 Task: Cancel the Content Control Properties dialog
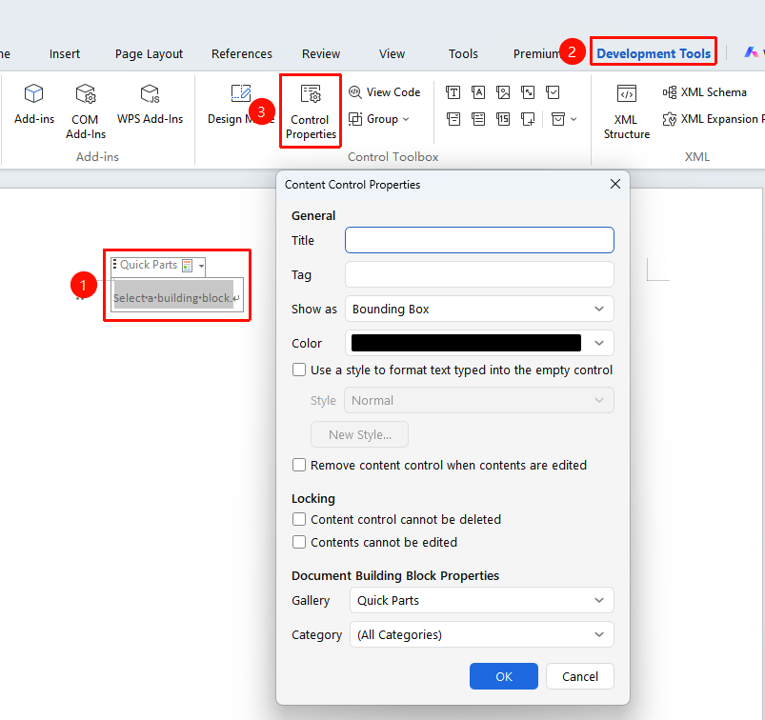[579, 676]
